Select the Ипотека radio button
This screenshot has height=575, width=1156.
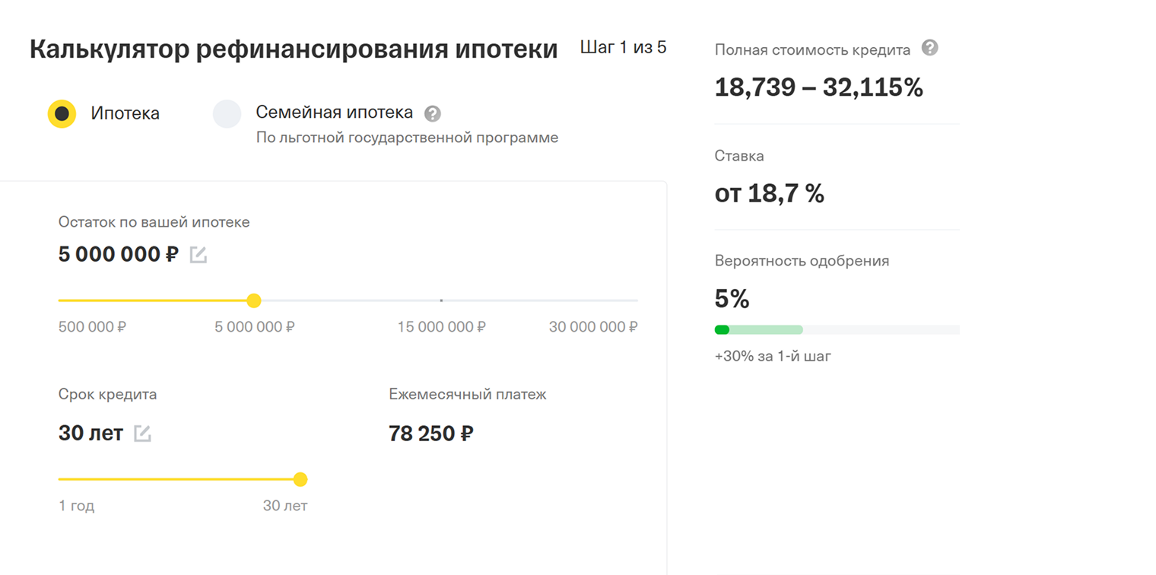[62, 114]
